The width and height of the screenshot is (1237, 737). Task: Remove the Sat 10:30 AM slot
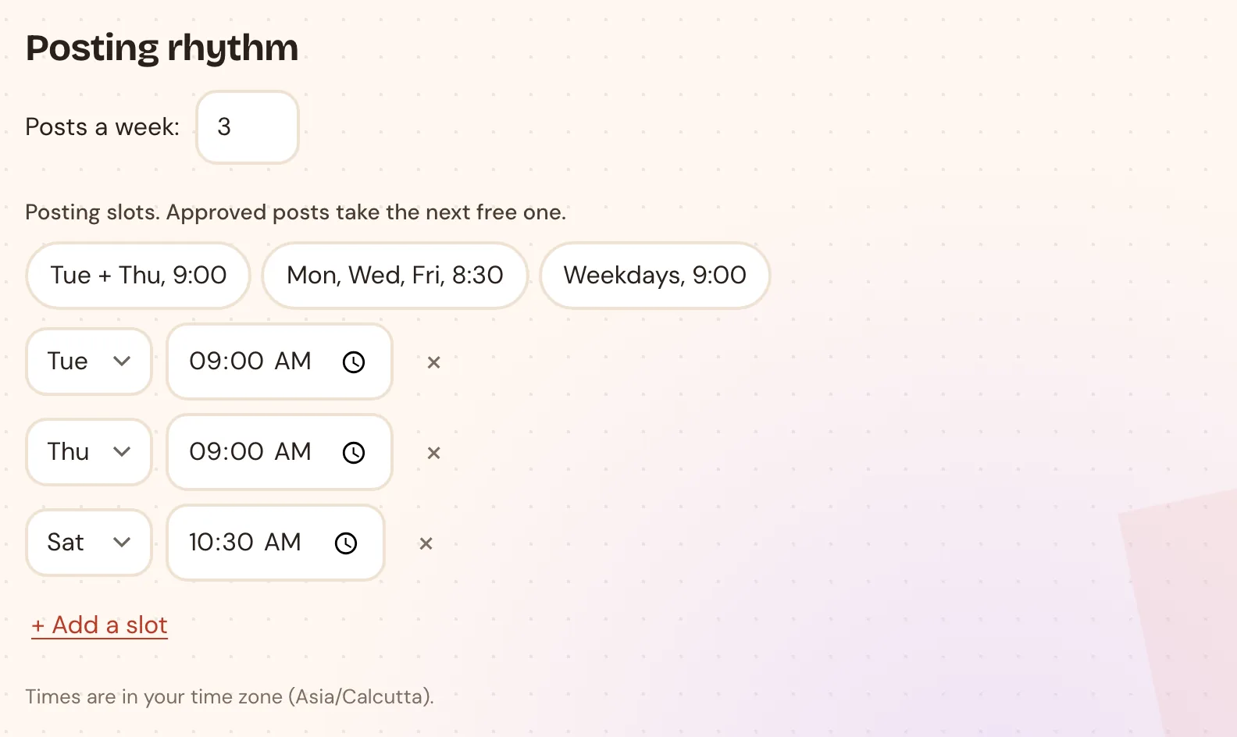click(x=426, y=543)
